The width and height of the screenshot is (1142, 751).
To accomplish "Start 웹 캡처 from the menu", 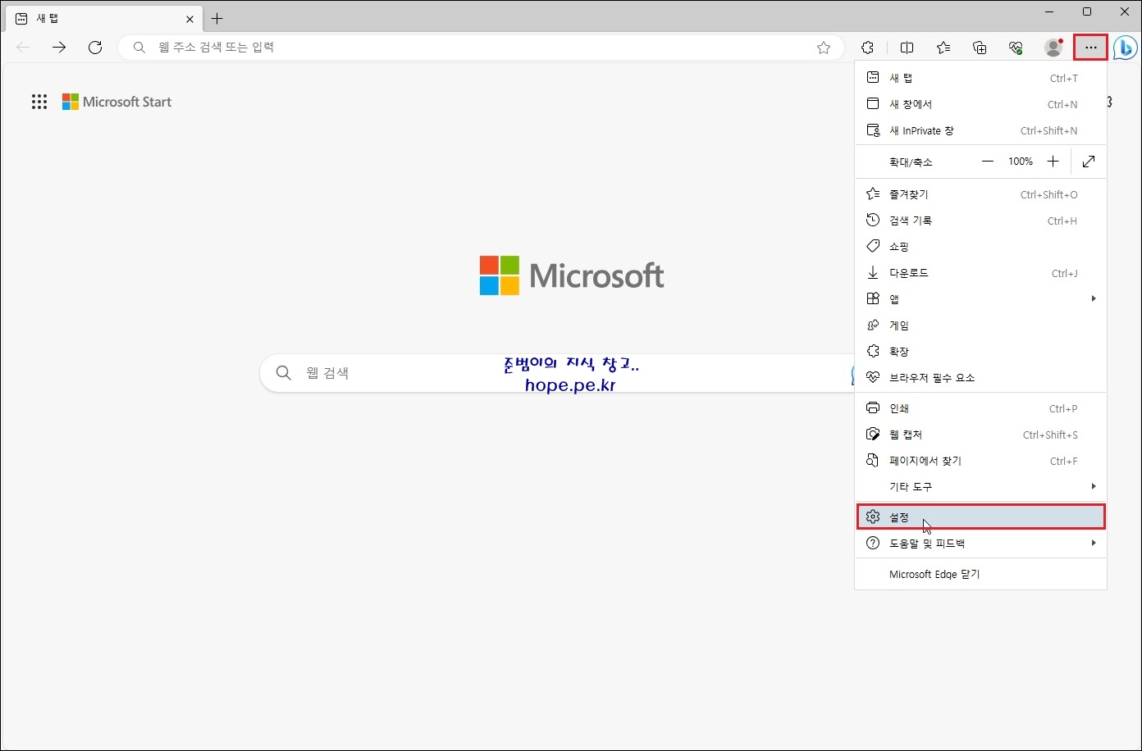I will click(980, 435).
